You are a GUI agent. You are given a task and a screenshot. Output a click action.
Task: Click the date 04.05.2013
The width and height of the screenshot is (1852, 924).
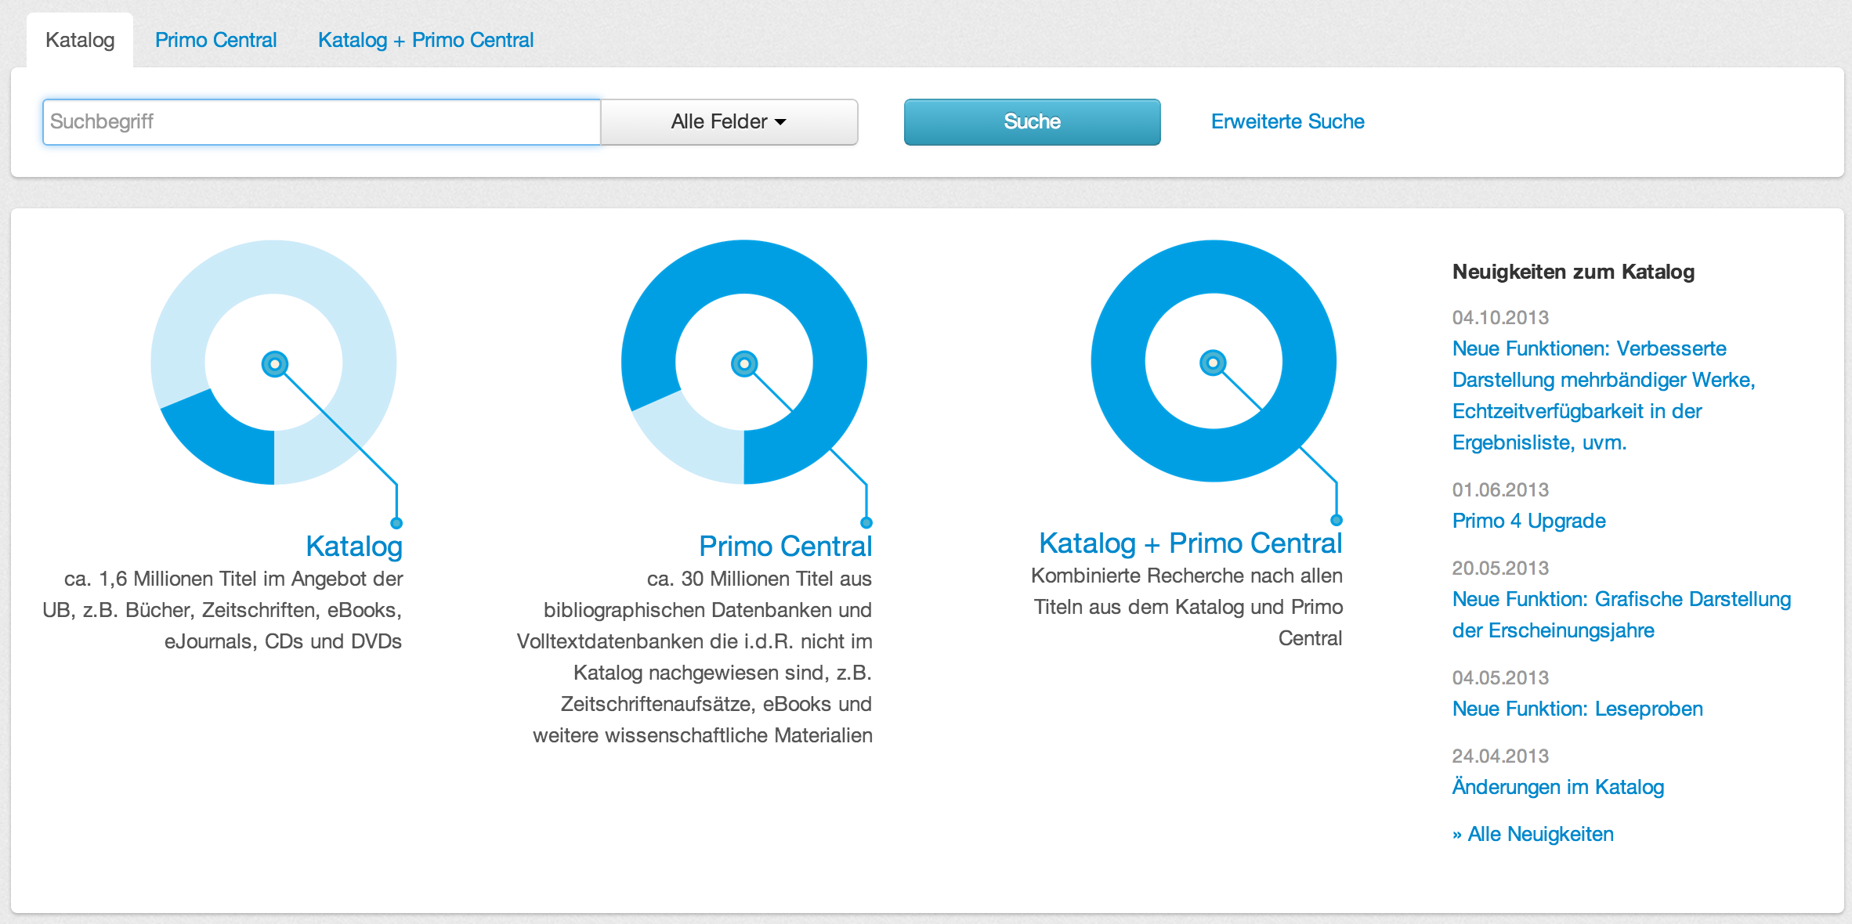pos(1500,677)
